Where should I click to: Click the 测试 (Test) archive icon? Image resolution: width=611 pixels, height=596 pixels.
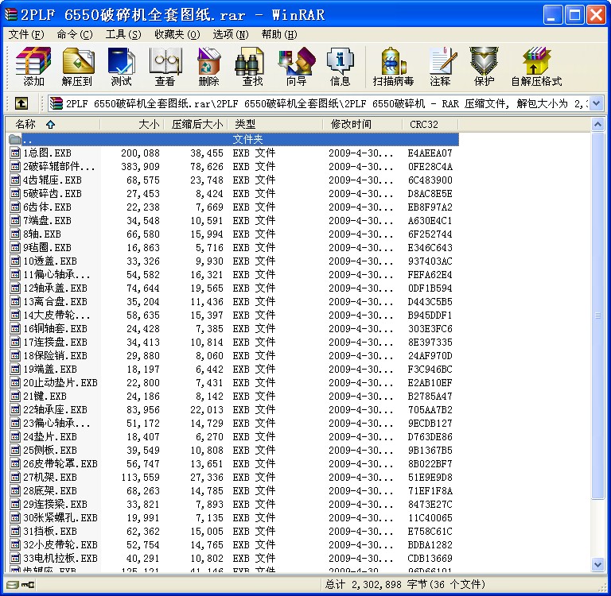pos(122,67)
